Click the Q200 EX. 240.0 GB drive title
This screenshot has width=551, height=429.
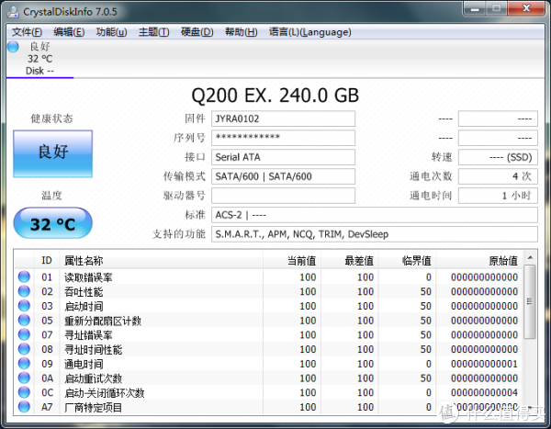click(275, 96)
